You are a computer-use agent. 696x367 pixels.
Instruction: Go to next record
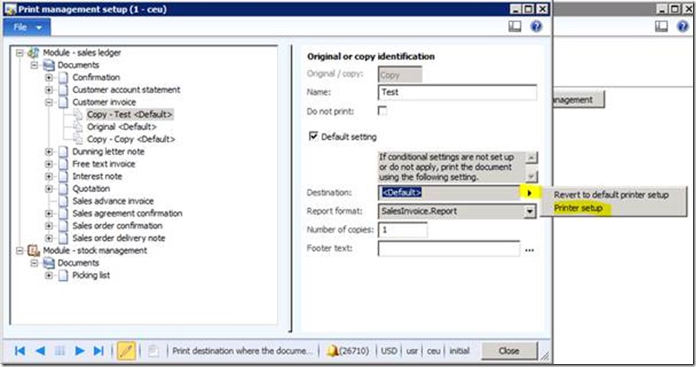click(80, 351)
